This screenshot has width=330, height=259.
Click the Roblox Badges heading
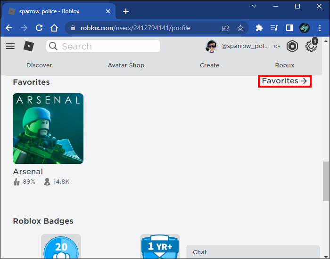coord(43,221)
